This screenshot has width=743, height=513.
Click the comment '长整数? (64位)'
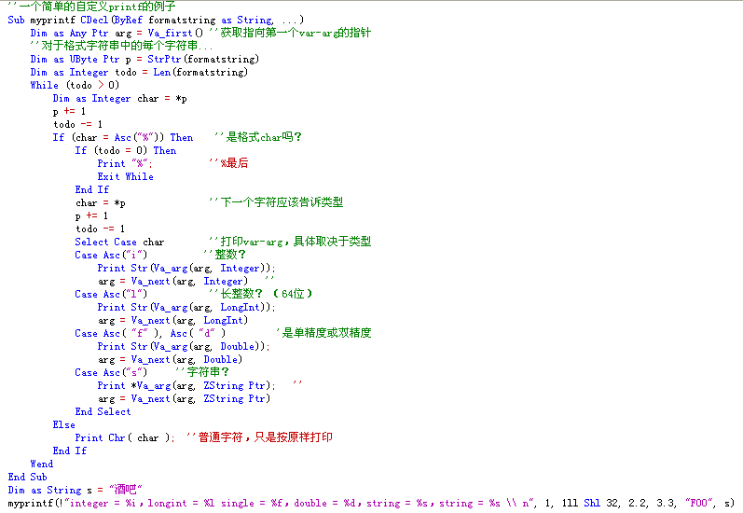pyautogui.click(x=261, y=294)
